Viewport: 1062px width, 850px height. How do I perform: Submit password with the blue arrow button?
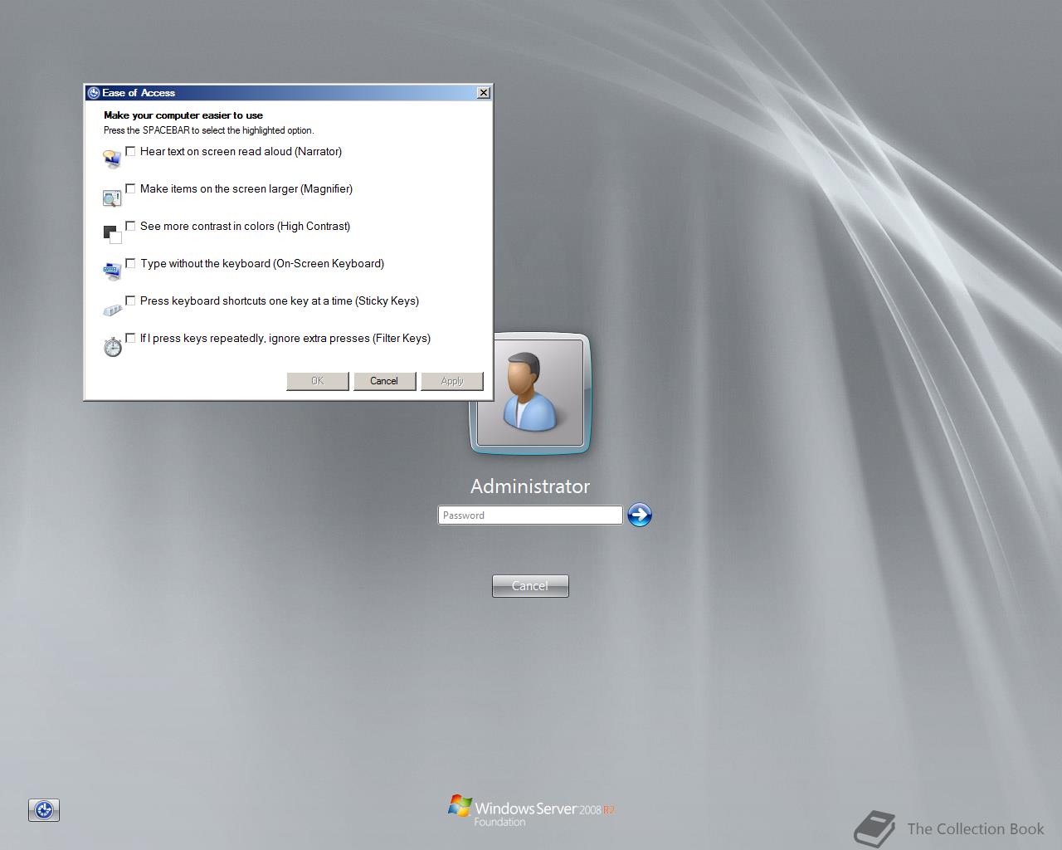(640, 515)
